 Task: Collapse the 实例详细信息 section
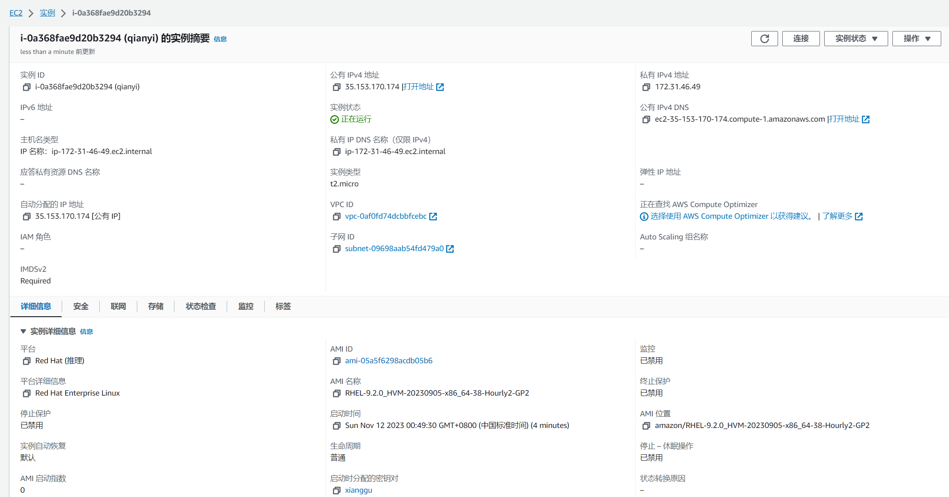pos(23,331)
